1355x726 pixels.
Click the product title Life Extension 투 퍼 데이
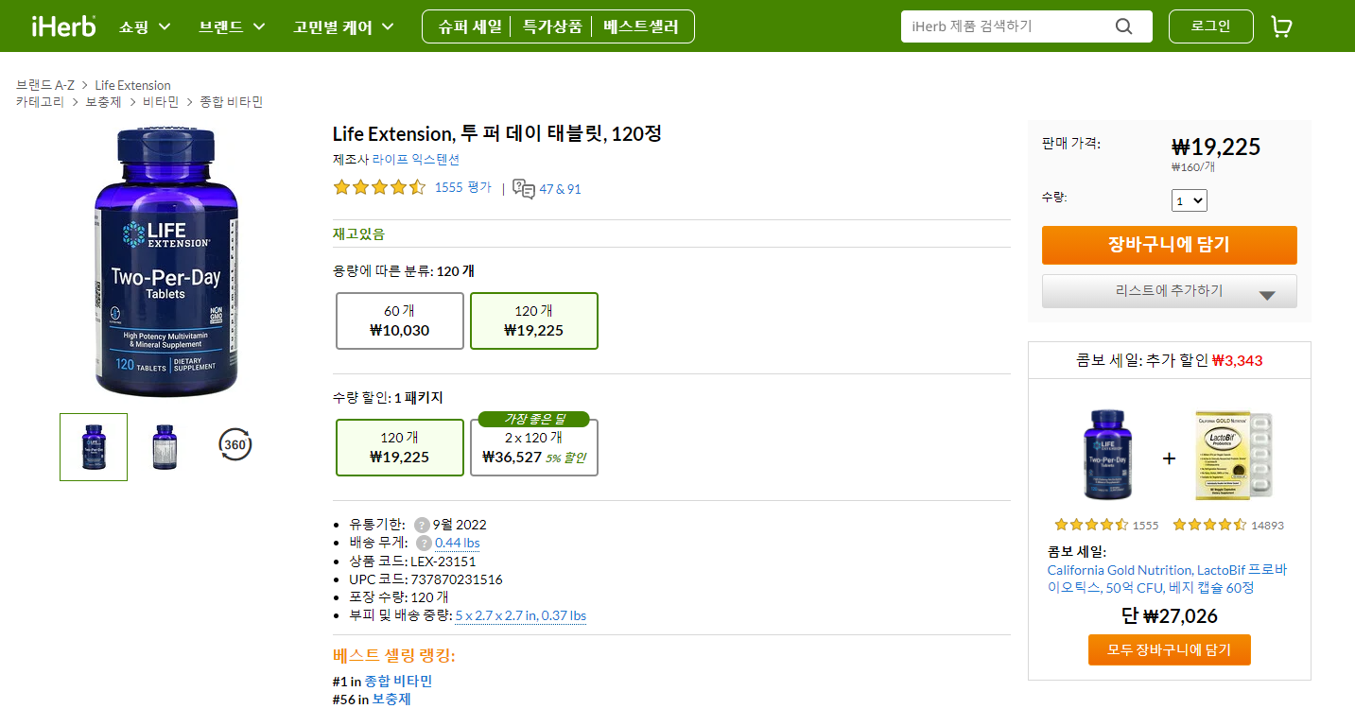[496, 133]
